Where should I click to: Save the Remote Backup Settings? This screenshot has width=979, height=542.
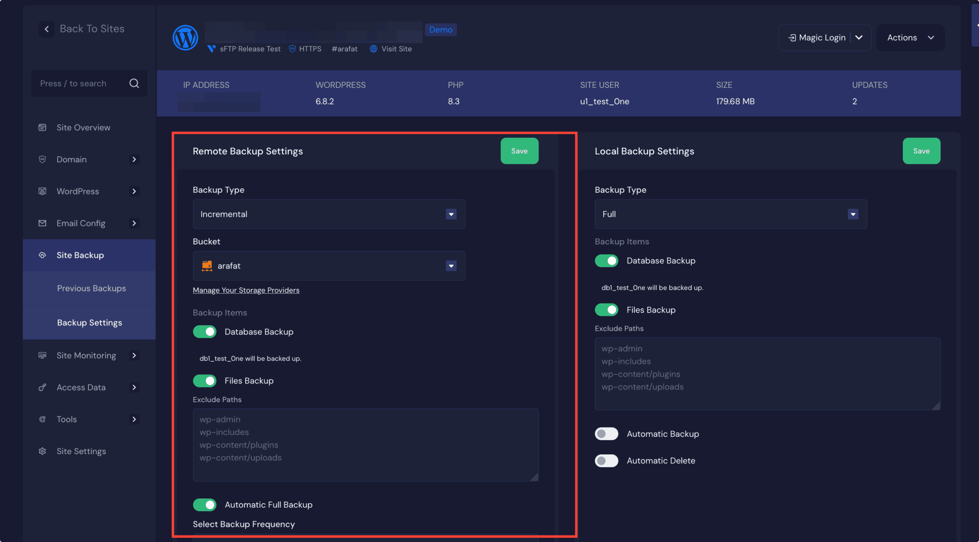click(x=519, y=151)
